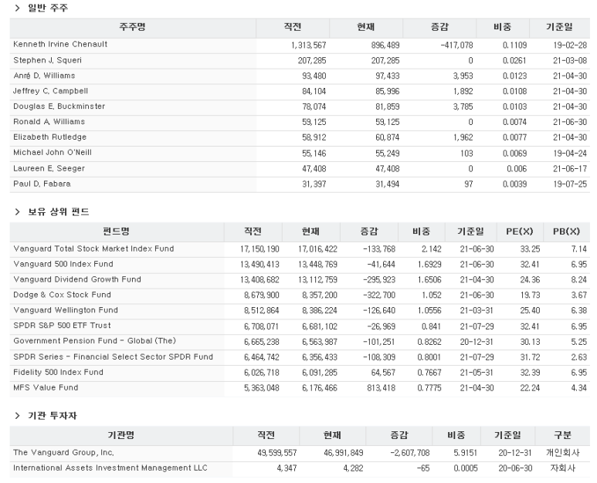Click the 5.9151 weight value
Screen dimensions: 597x483
tap(465, 453)
